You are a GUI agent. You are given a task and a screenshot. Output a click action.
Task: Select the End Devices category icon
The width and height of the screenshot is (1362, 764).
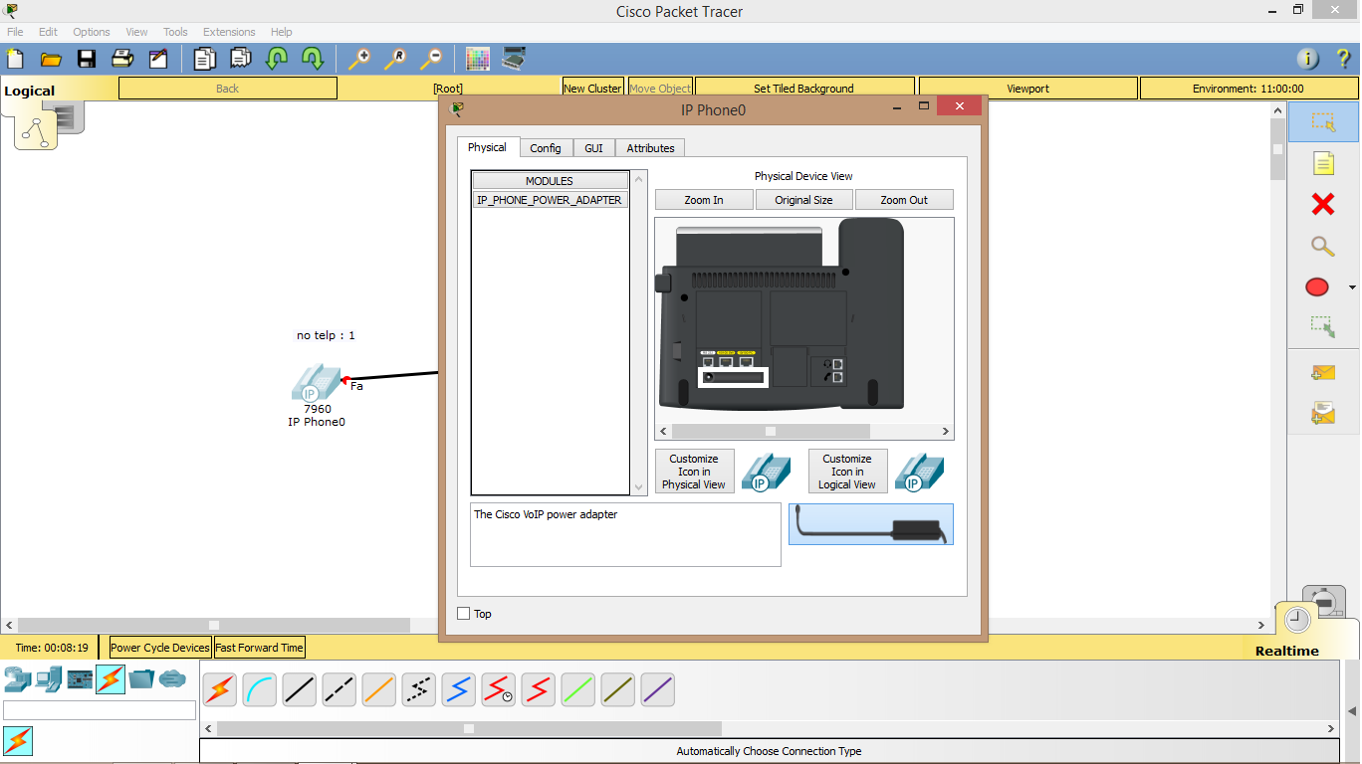tap(49, 679)
